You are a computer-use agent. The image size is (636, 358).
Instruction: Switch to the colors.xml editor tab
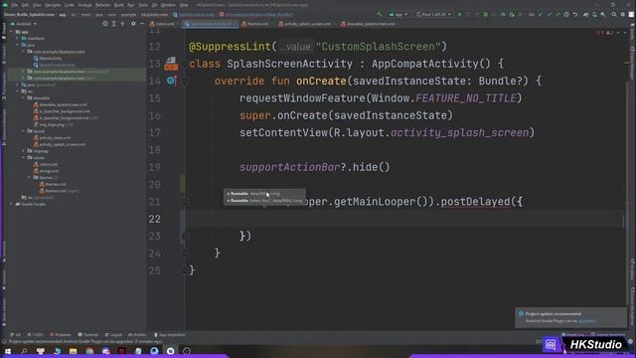[162, 24]
